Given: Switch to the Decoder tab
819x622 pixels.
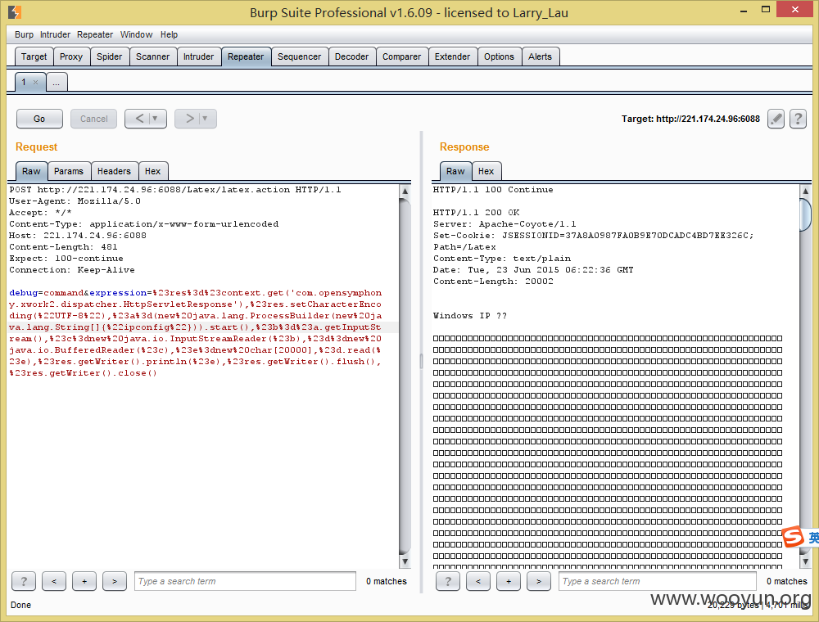Looking at the screenshot, I should 351,56.
